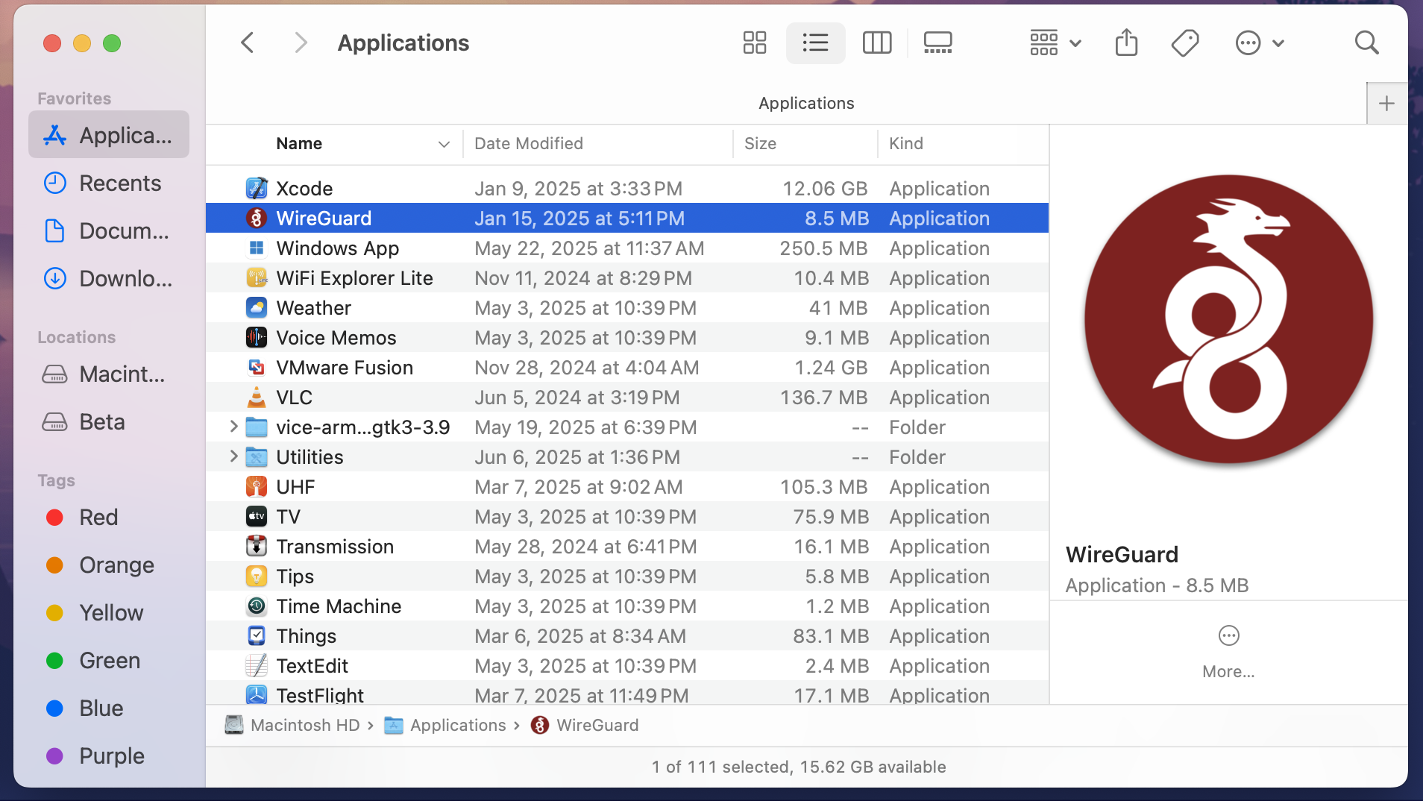Select the Things app icon
Screen dimensions: 1423x801
click(257, 635)
